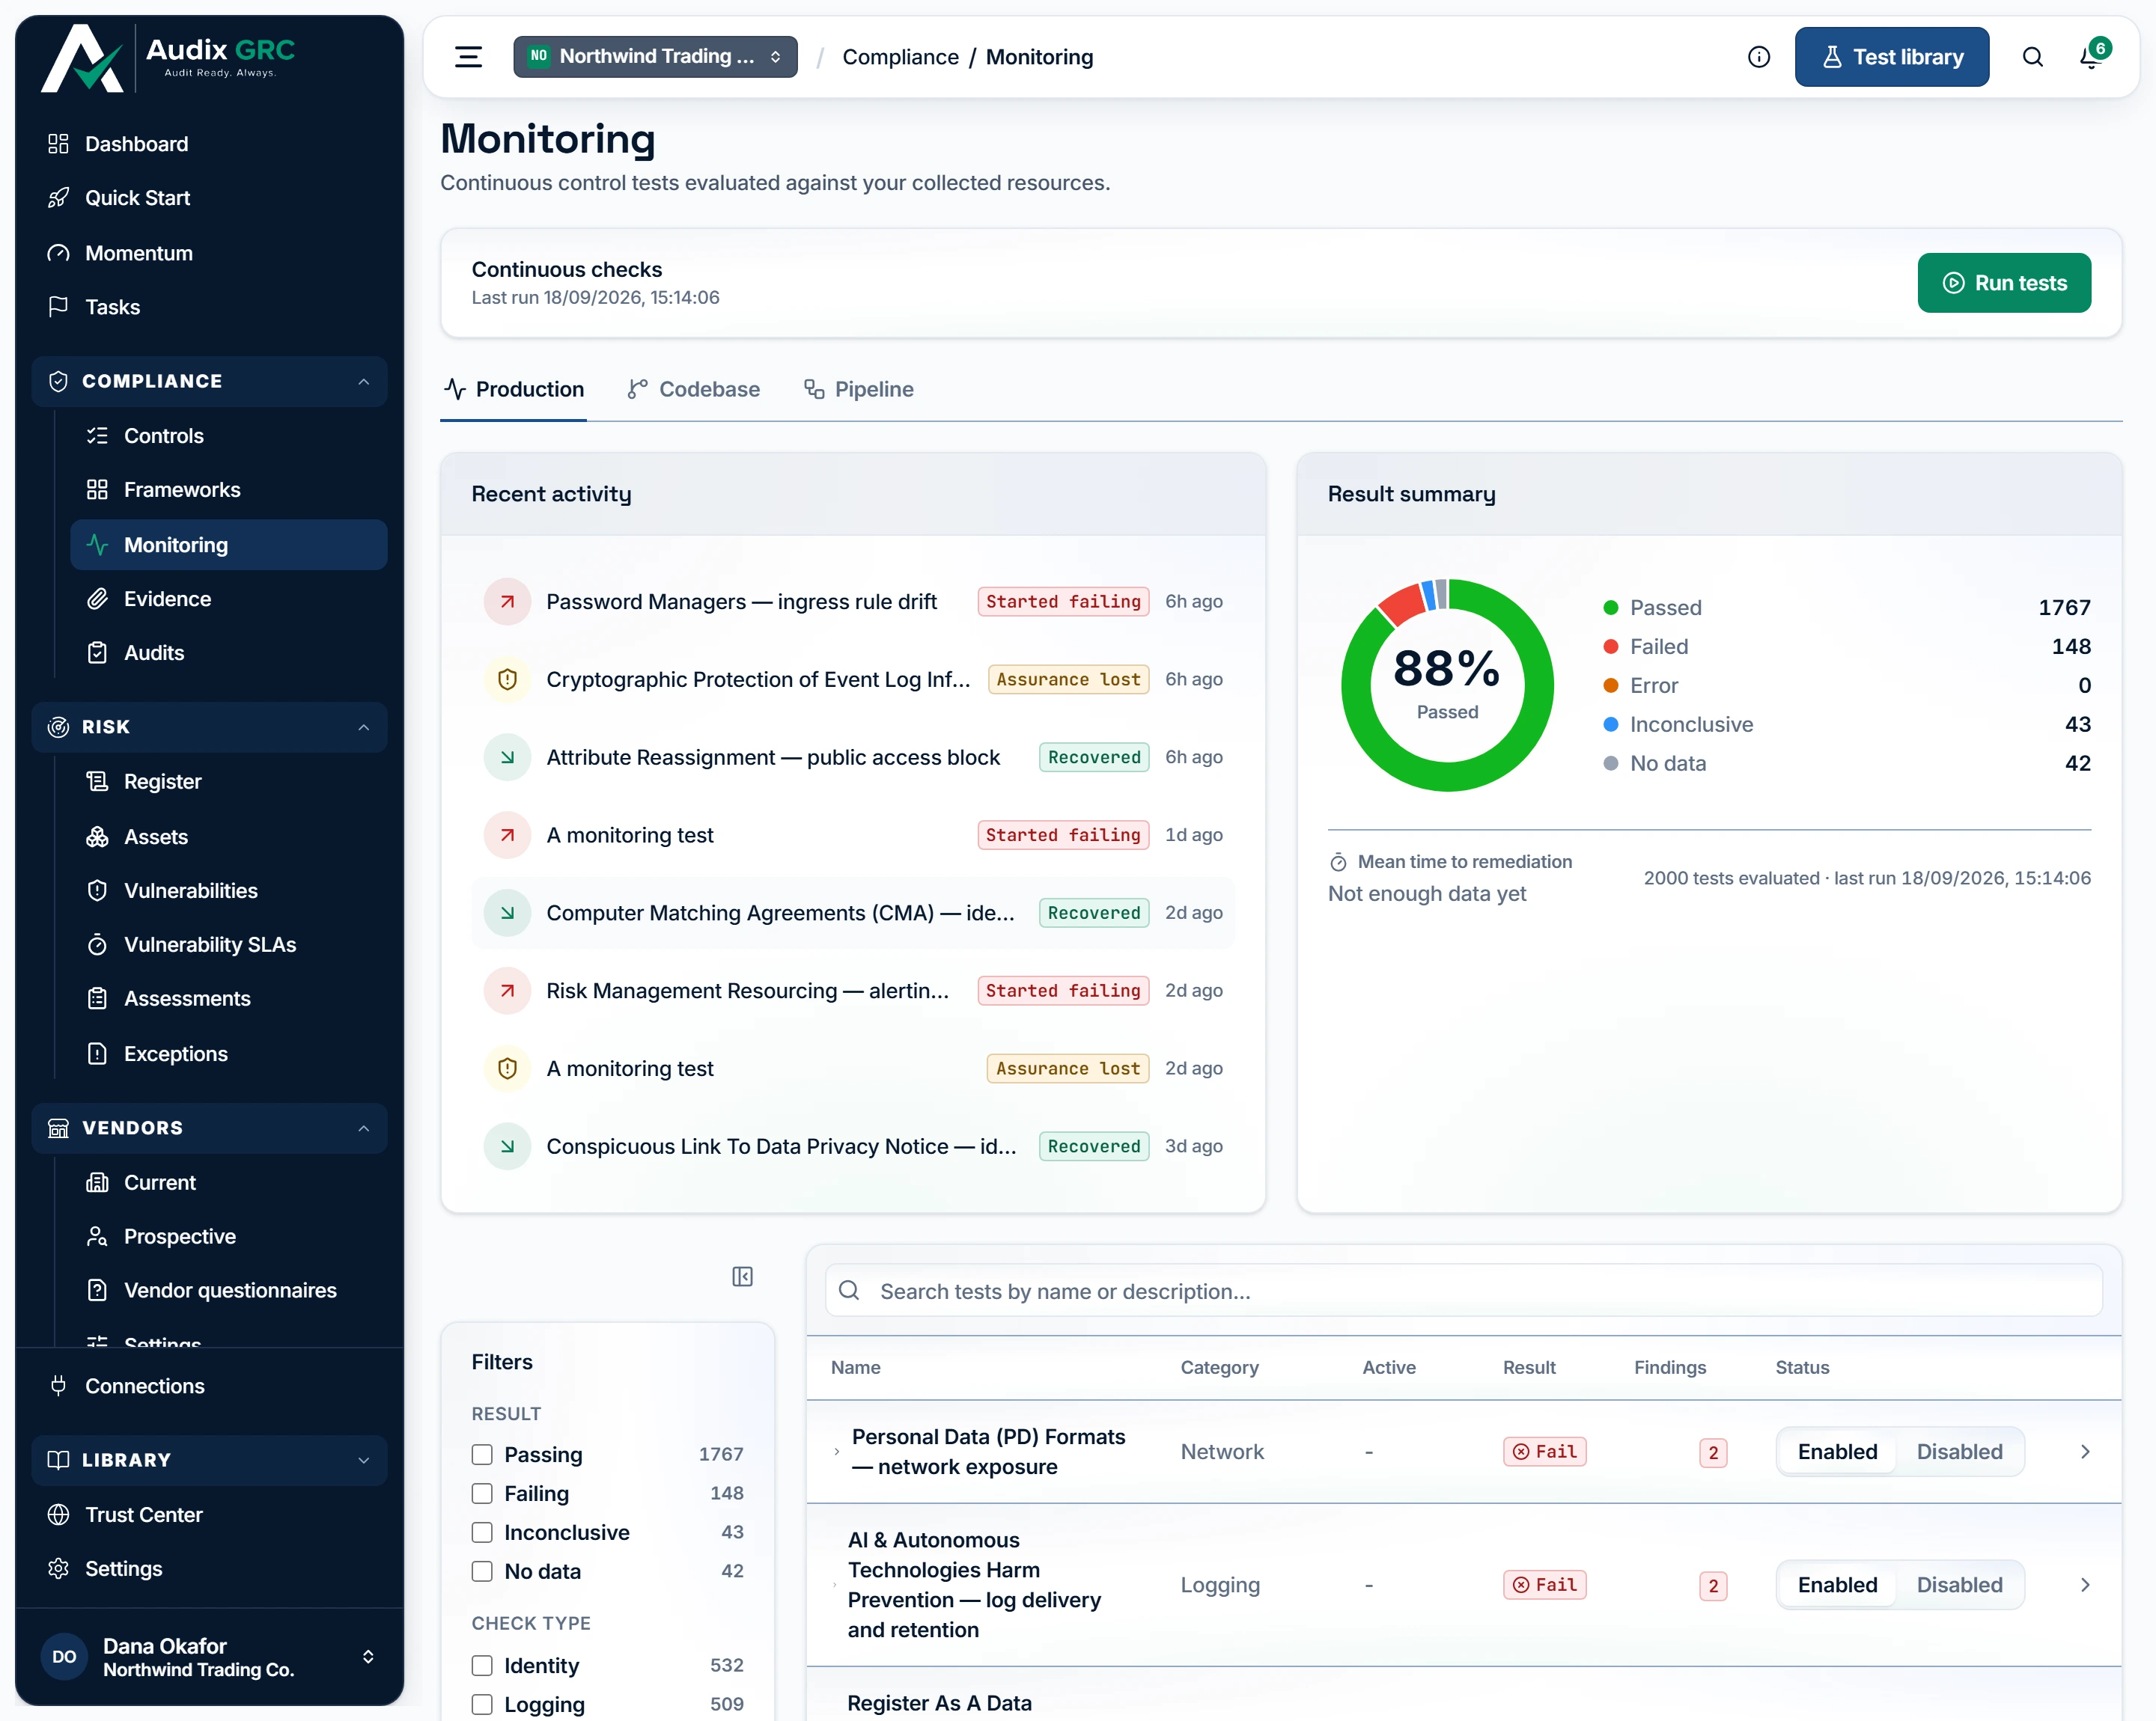Open Tasks flag item

209,307
